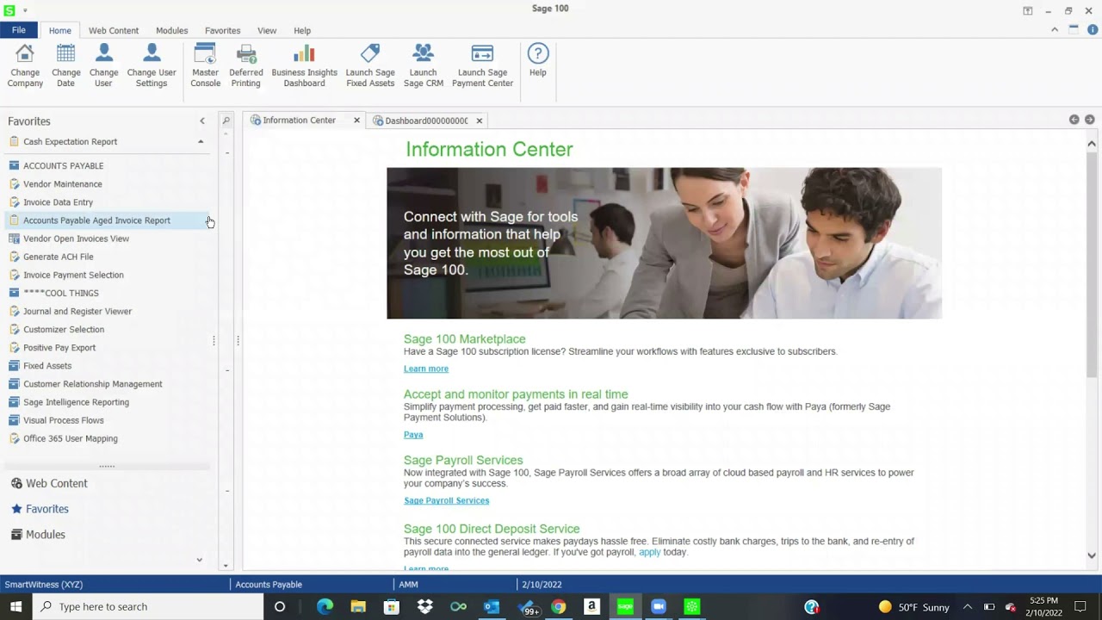Expand more navigation options at panel bottom
1102x620 pixels.
pyautogui.click(x=199, y=560)
